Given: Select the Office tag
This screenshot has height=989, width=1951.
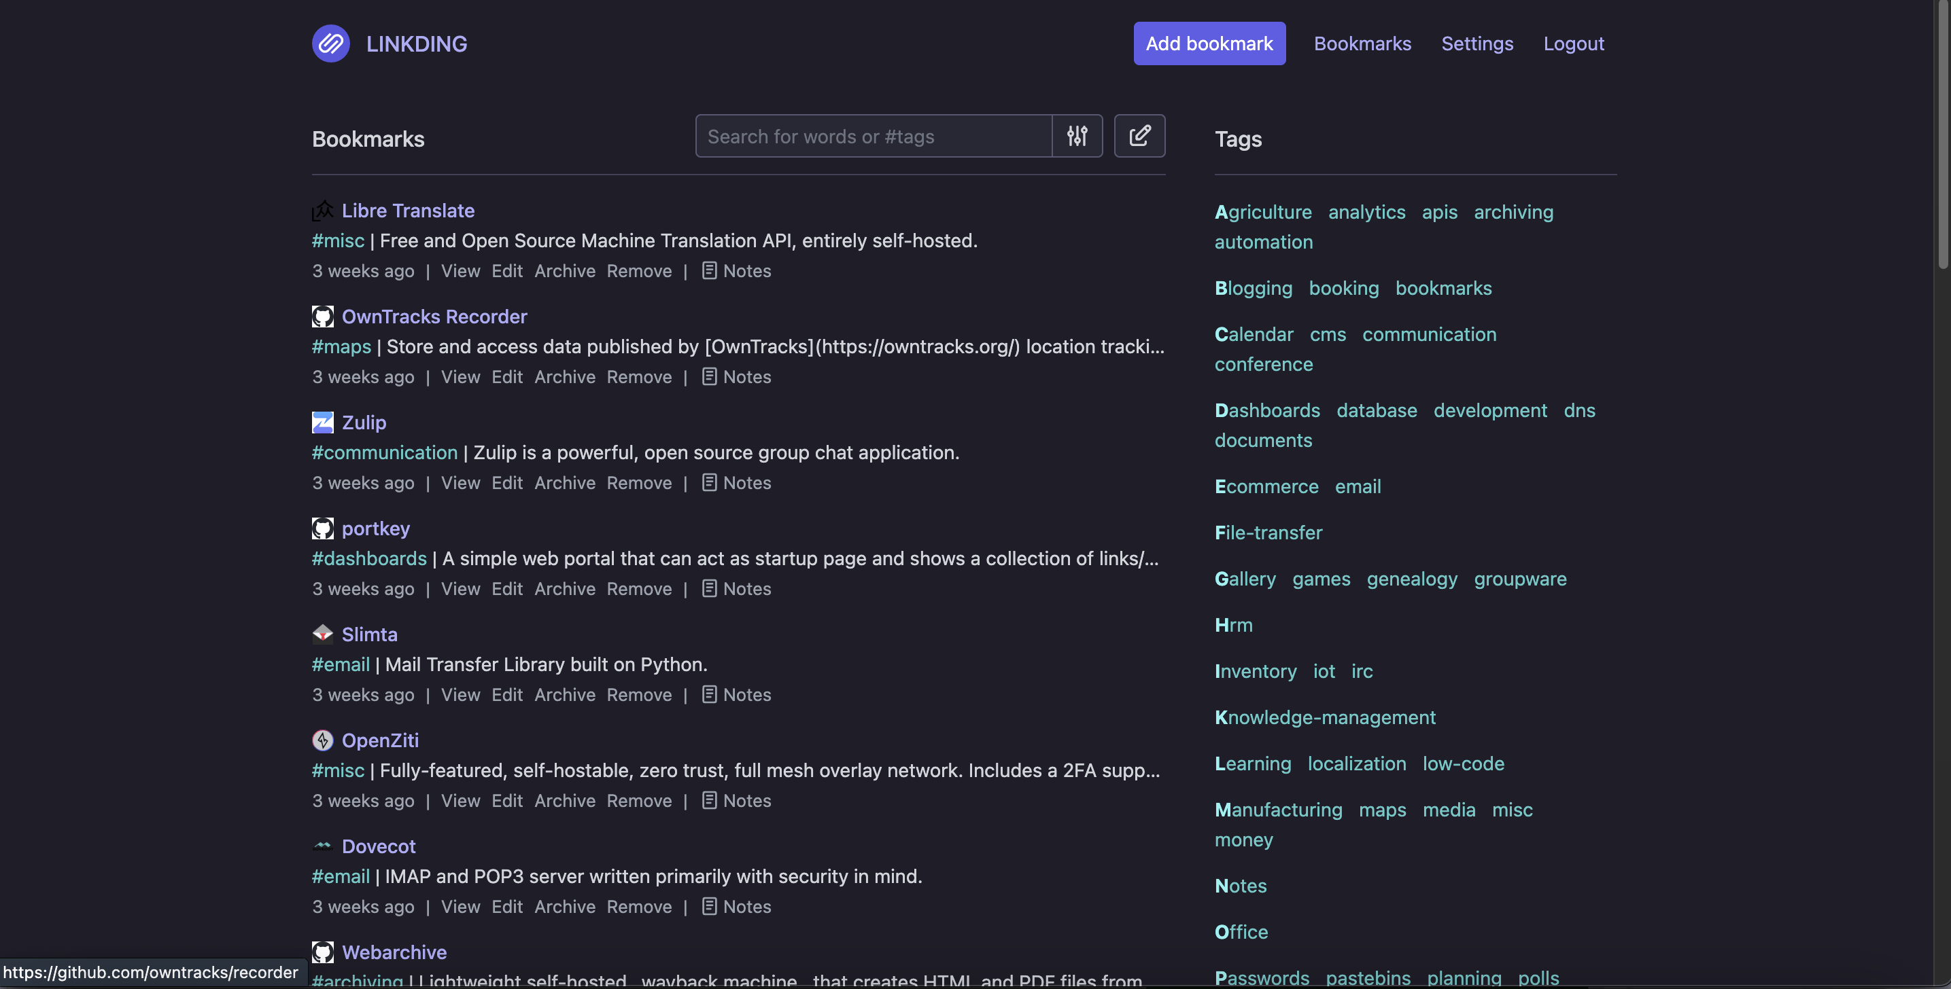Looking at the screenshot, I should [1241, 932].
